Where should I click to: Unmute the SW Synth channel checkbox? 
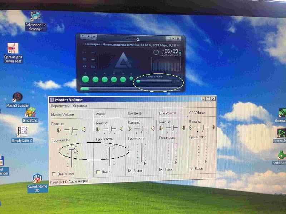(130, 171)
